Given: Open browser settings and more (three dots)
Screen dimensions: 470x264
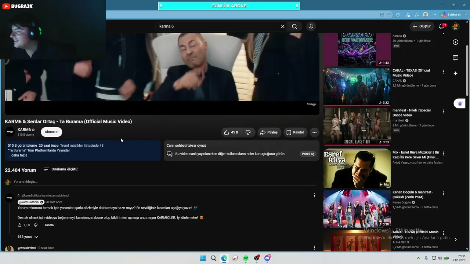Looking at the screenshot, I should pyautogui.click(x=434, y=15).
